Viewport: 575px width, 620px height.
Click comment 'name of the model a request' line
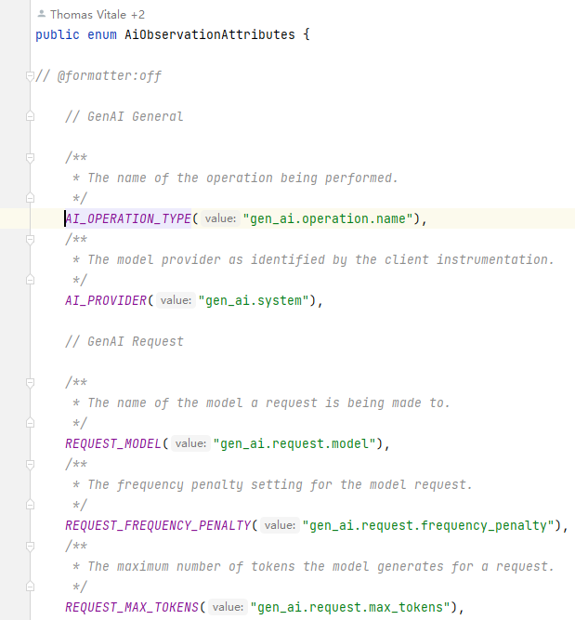(x=268, y=402)
